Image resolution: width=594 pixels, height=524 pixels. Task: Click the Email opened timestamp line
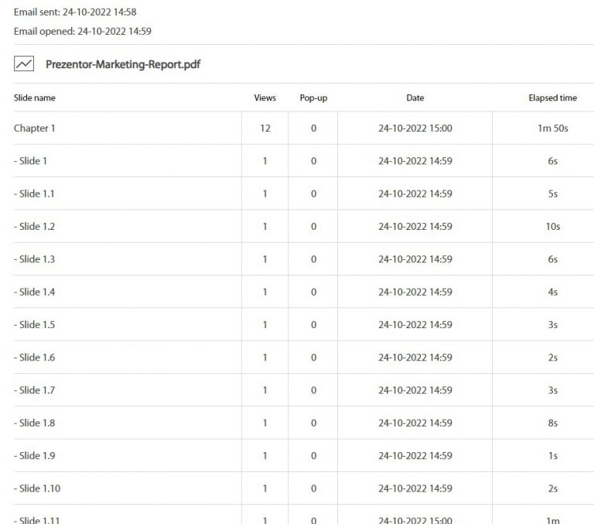83,31
